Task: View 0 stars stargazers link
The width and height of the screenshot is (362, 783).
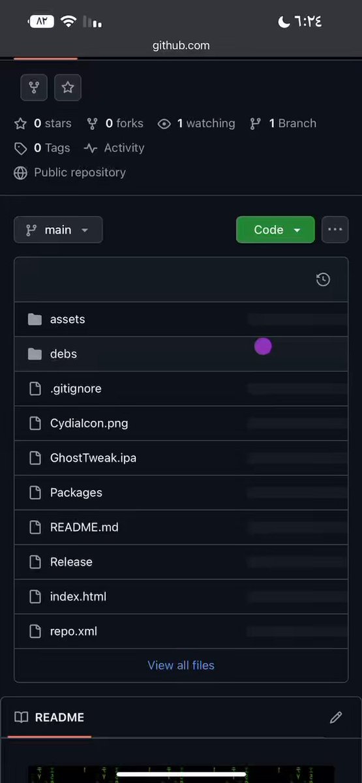Action: 43,123
